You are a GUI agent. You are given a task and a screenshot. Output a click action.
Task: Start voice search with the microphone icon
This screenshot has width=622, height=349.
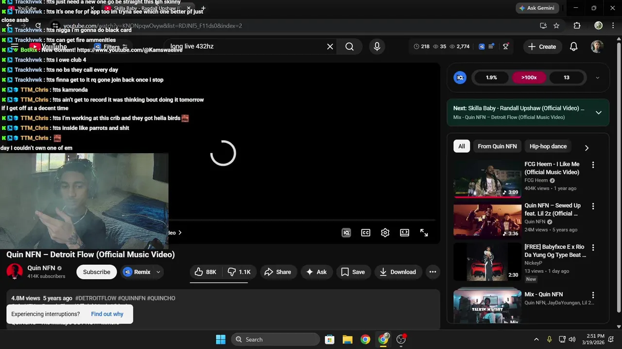[377, 47]
